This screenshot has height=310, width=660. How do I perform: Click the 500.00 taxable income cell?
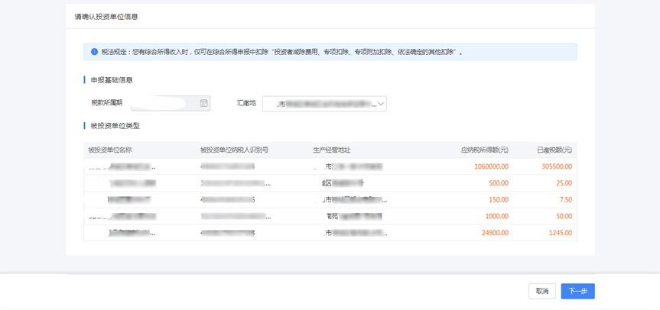[x=499, y=183]
